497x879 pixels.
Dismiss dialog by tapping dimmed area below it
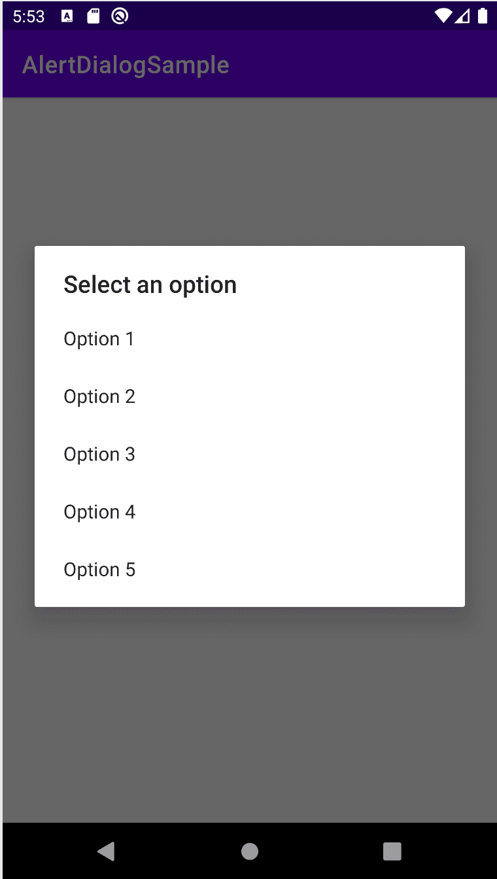click(250, 713)
